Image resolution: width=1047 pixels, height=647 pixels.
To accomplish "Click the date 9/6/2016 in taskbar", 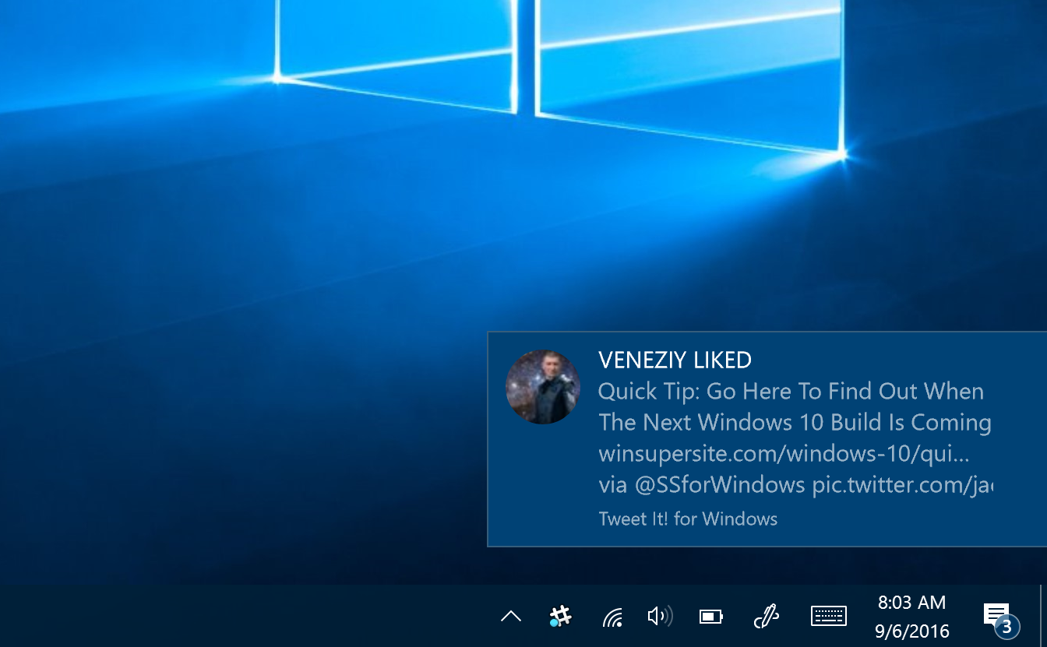I will point(911,631).
